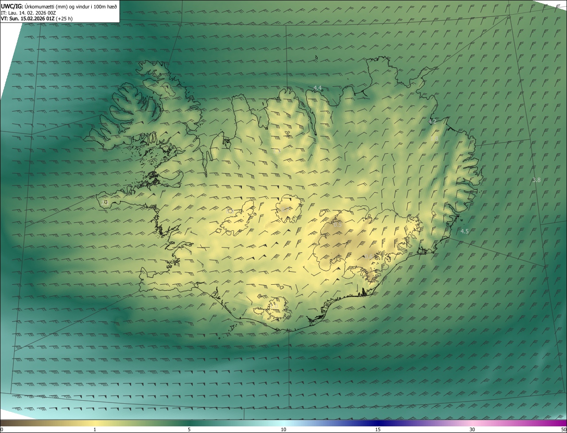Viewport: 567px width, 433px height.
Task: Click the '15' tick on the color scale
Action: (x=378, y=429)
